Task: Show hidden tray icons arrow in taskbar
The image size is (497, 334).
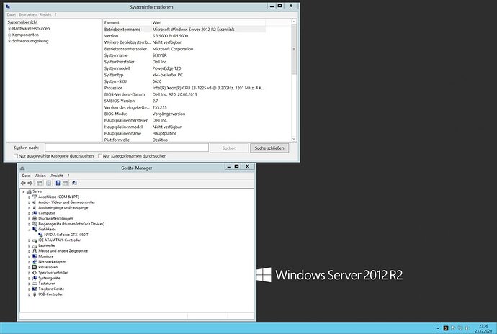Action: tap(438, 328)
